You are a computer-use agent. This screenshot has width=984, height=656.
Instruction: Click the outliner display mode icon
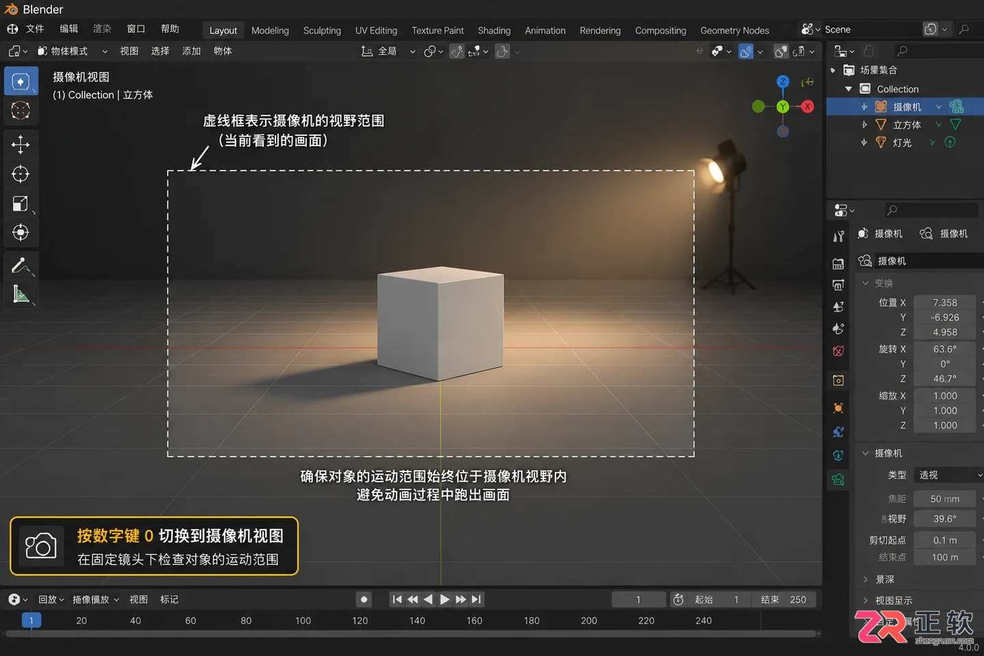pos(844,51)
